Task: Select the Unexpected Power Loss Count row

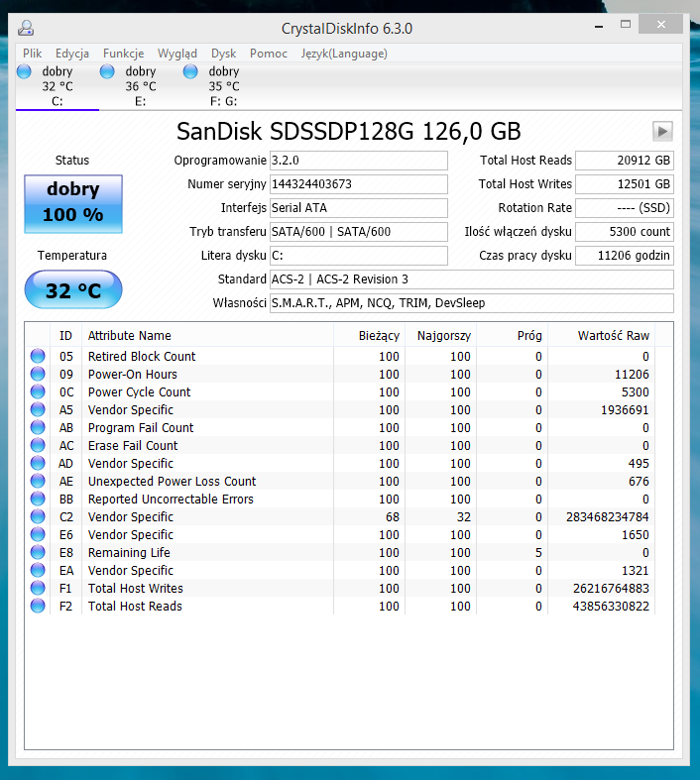Action: [340, 481]
